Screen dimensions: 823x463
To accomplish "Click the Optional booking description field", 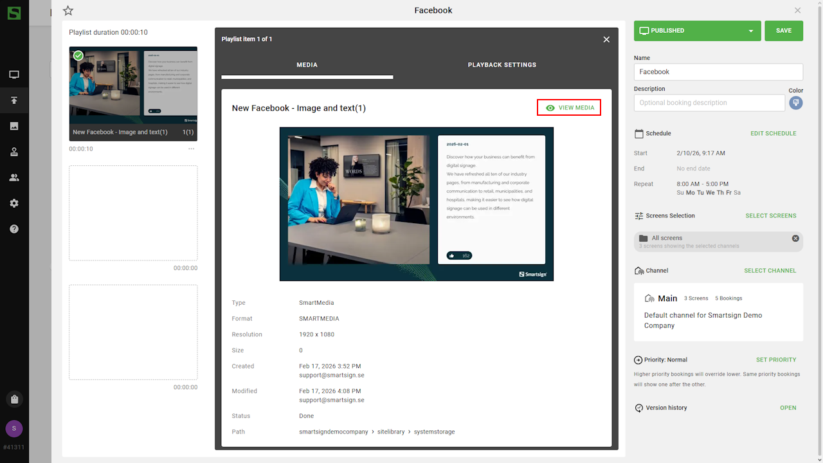I will coord(709,103).
